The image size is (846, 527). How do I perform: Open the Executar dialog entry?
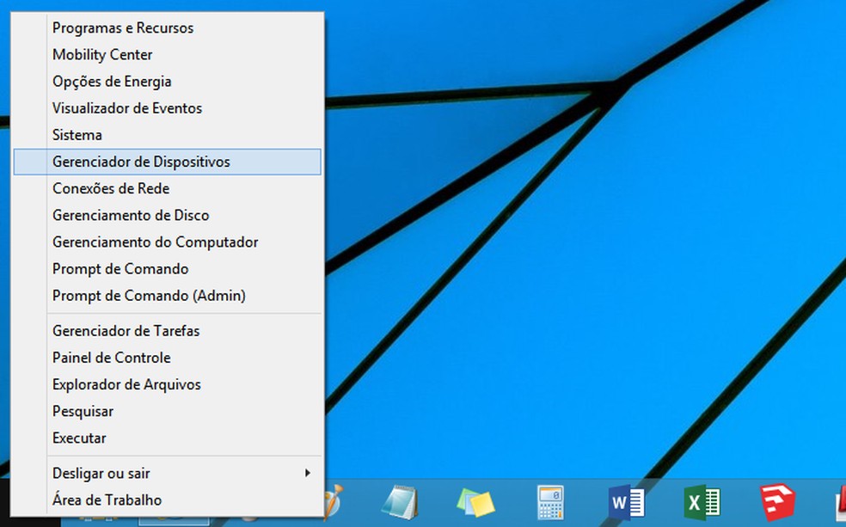168,438
